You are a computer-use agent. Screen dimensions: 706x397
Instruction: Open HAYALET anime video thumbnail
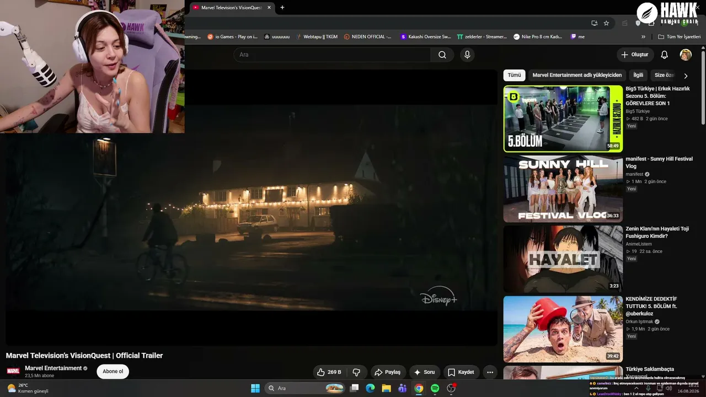click(563, 259)
